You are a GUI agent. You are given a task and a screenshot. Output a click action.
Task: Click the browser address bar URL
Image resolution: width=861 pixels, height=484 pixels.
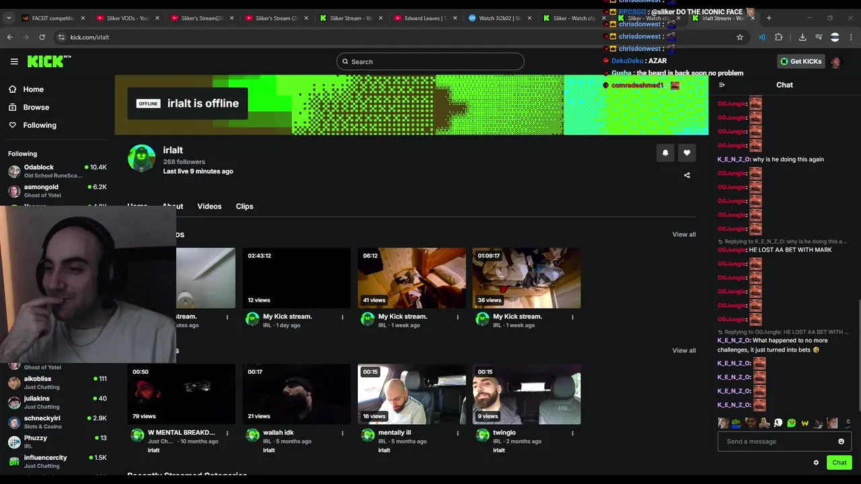89,37
